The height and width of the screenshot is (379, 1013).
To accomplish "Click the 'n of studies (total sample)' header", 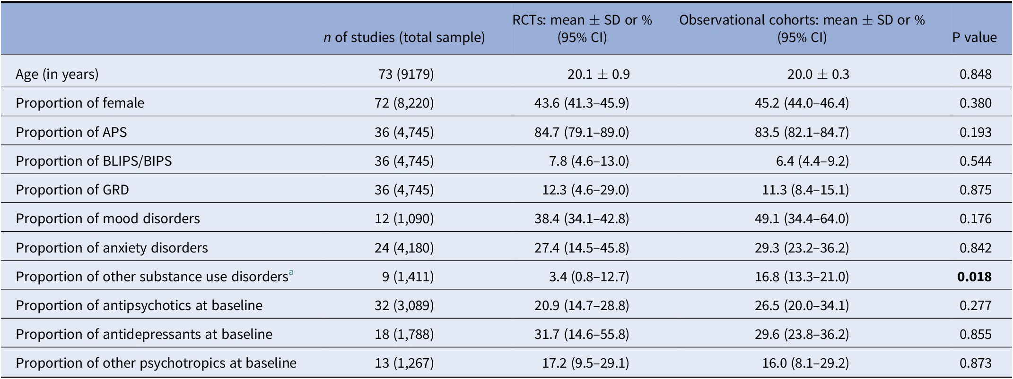I will click(x=404, y=37).
